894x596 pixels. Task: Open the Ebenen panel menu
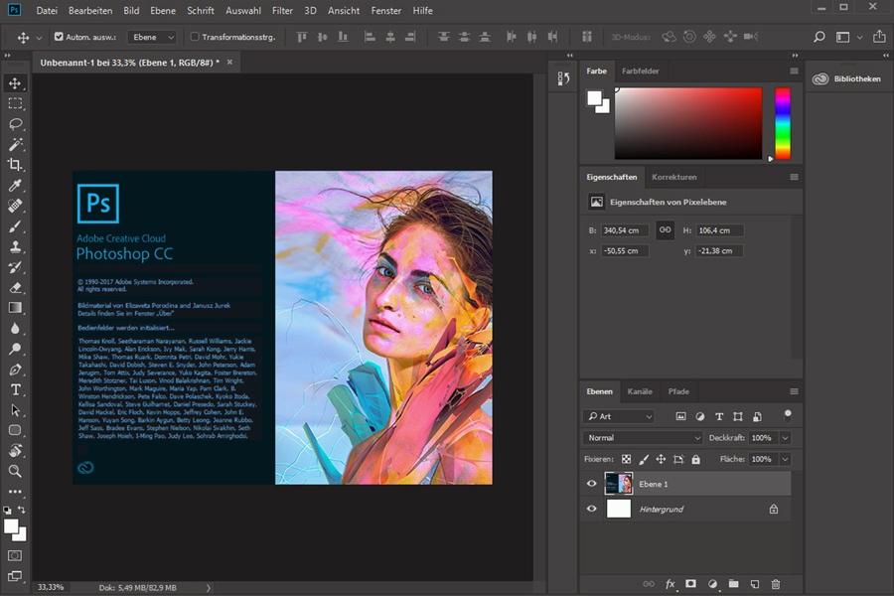point(794,391)
